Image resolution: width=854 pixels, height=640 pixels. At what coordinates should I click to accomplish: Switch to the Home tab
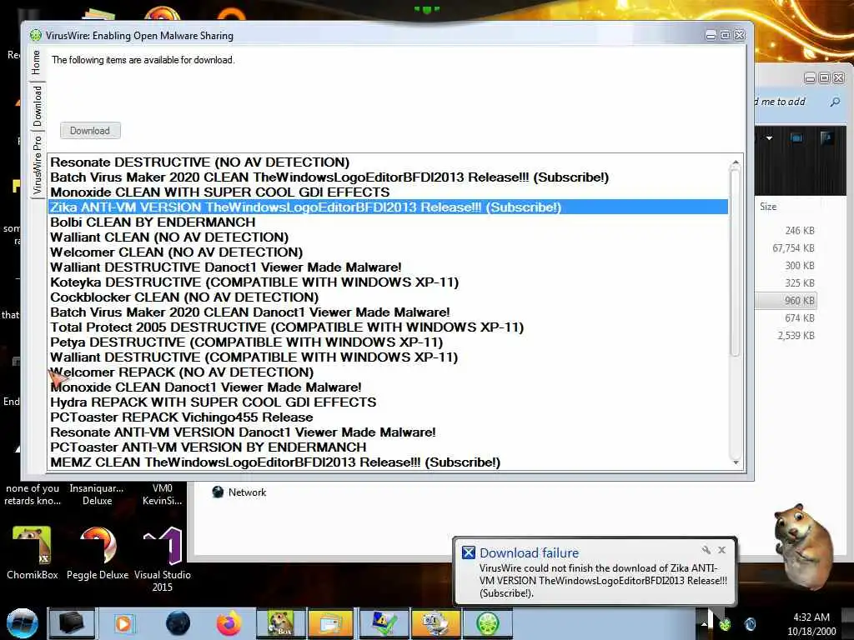click(x=37, y=62)
